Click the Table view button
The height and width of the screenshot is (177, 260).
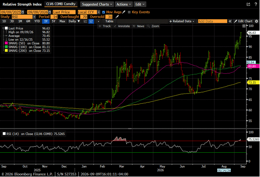[x=109, y=21]
